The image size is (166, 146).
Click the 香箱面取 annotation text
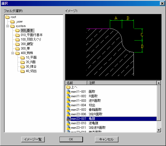point(95,110)
